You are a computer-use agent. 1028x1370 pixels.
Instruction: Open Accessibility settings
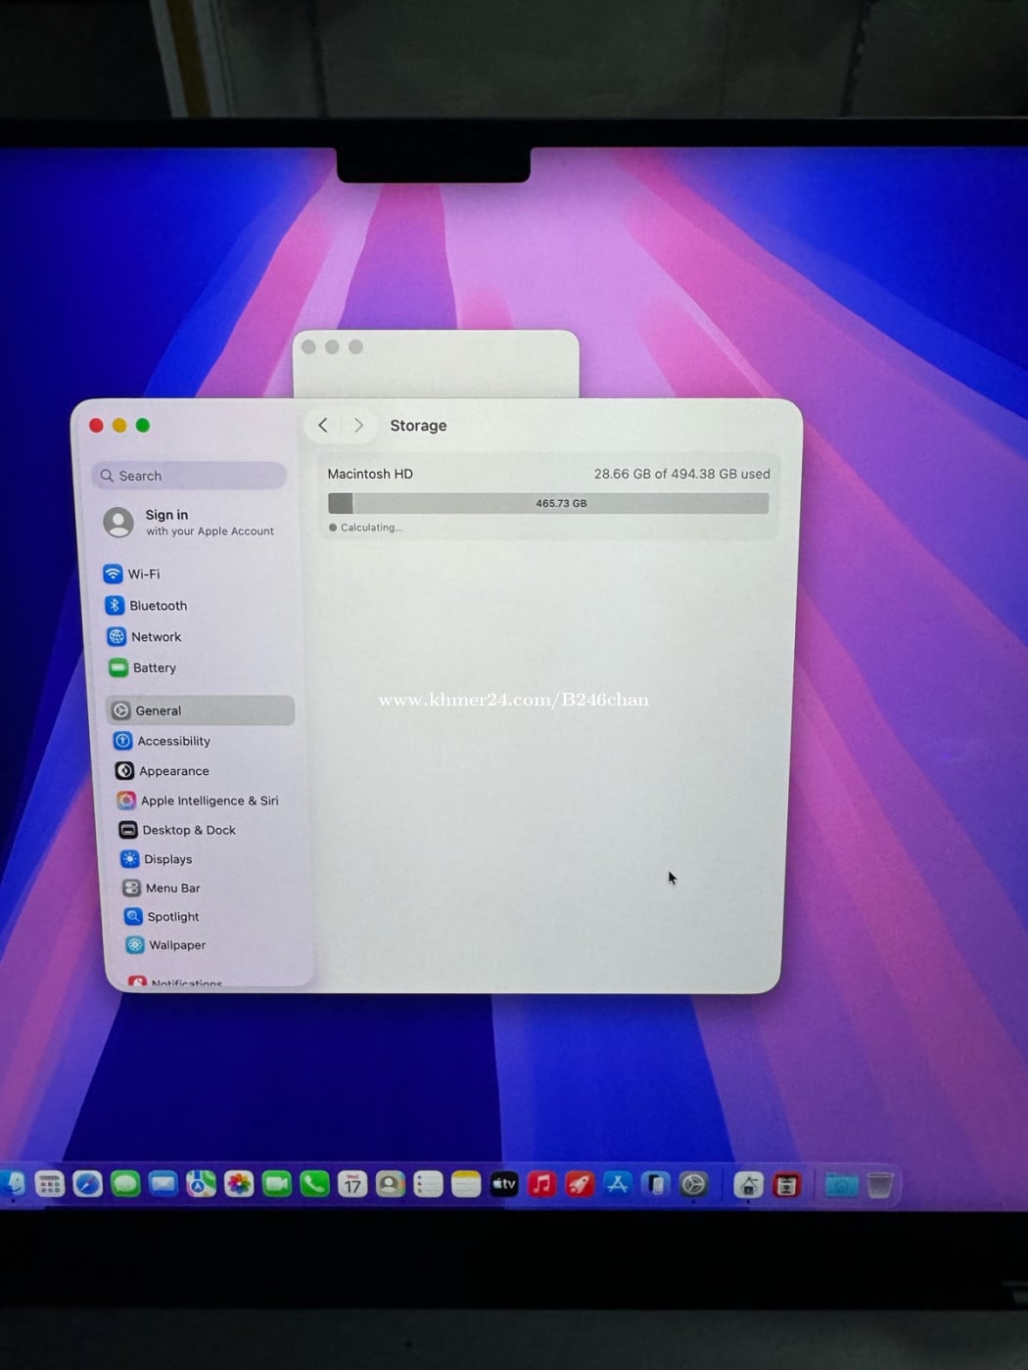coord(173,742)
